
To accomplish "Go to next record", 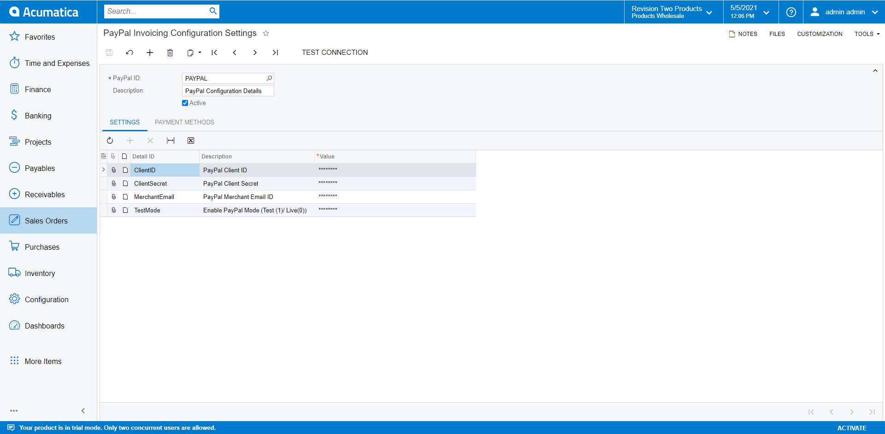I will pos(255,53).
